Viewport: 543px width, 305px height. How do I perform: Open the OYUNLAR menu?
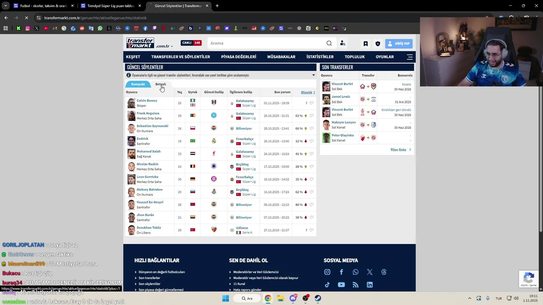[385, 57]
